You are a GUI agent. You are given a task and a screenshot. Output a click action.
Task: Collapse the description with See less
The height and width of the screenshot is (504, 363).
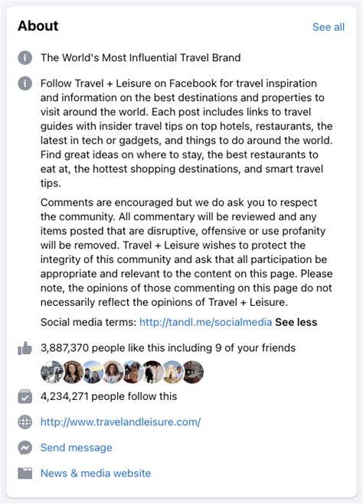(296, 322)
